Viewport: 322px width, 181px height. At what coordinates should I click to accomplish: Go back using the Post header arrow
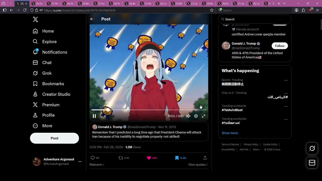coord(92,19)
